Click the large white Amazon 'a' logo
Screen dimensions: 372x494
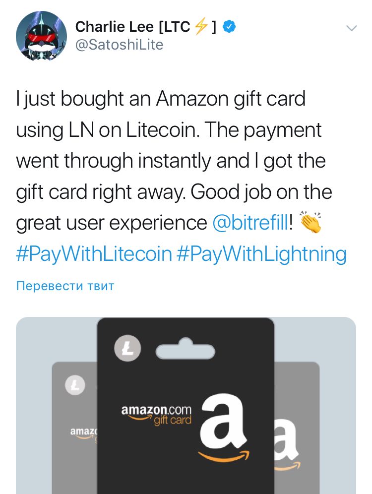(x=223, y=422)
